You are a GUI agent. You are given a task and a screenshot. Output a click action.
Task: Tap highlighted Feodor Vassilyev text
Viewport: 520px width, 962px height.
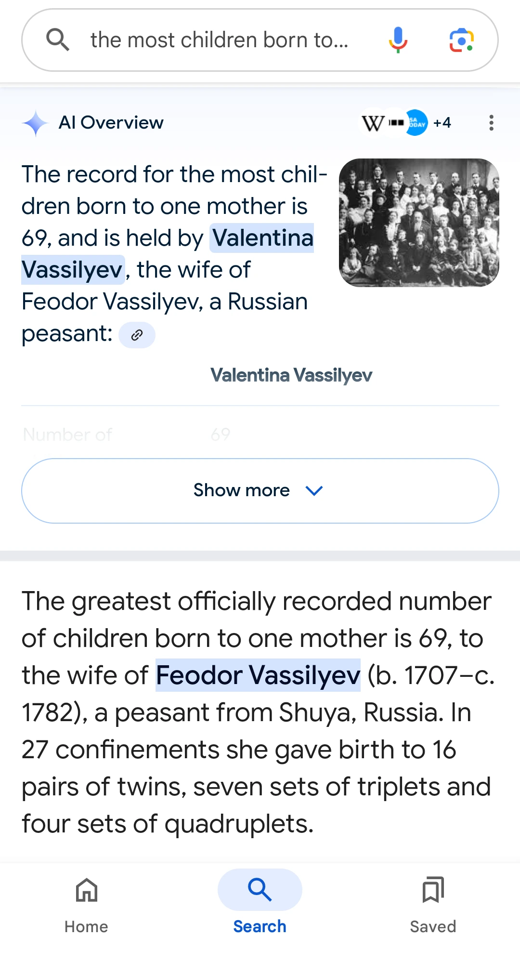[258, 675]
